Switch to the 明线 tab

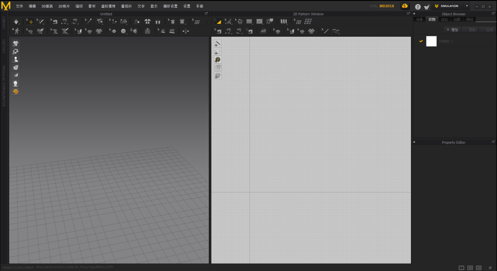(x=469, y=20)
